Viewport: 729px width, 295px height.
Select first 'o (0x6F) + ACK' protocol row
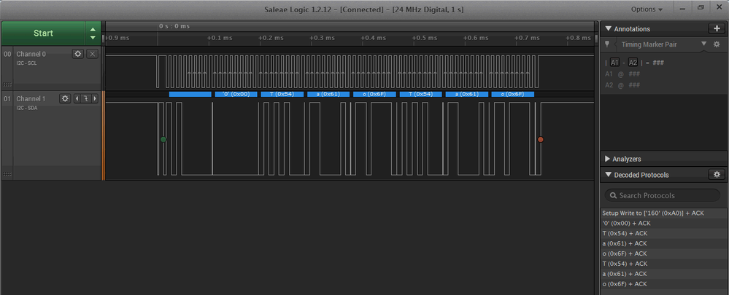pos(664,253)
